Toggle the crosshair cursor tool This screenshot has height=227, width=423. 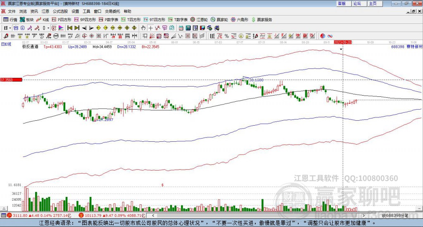coord(150,28)
